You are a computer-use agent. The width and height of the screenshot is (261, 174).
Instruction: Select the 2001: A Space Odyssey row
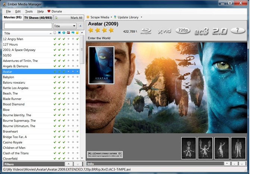point(41,50)
